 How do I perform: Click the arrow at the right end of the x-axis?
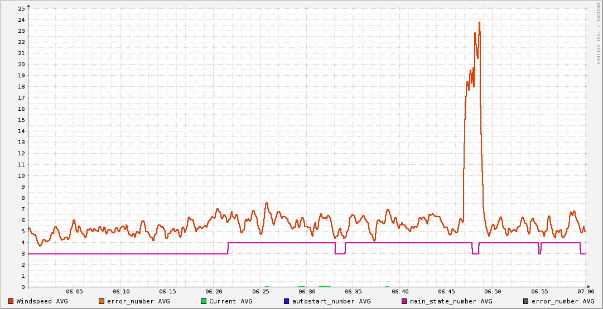(588, 287)
